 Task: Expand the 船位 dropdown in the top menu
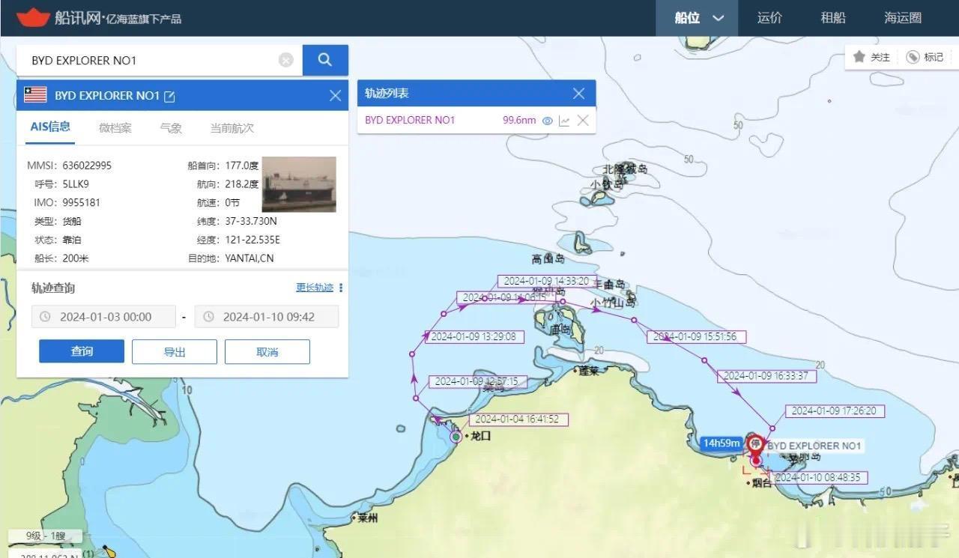[697, 18]
